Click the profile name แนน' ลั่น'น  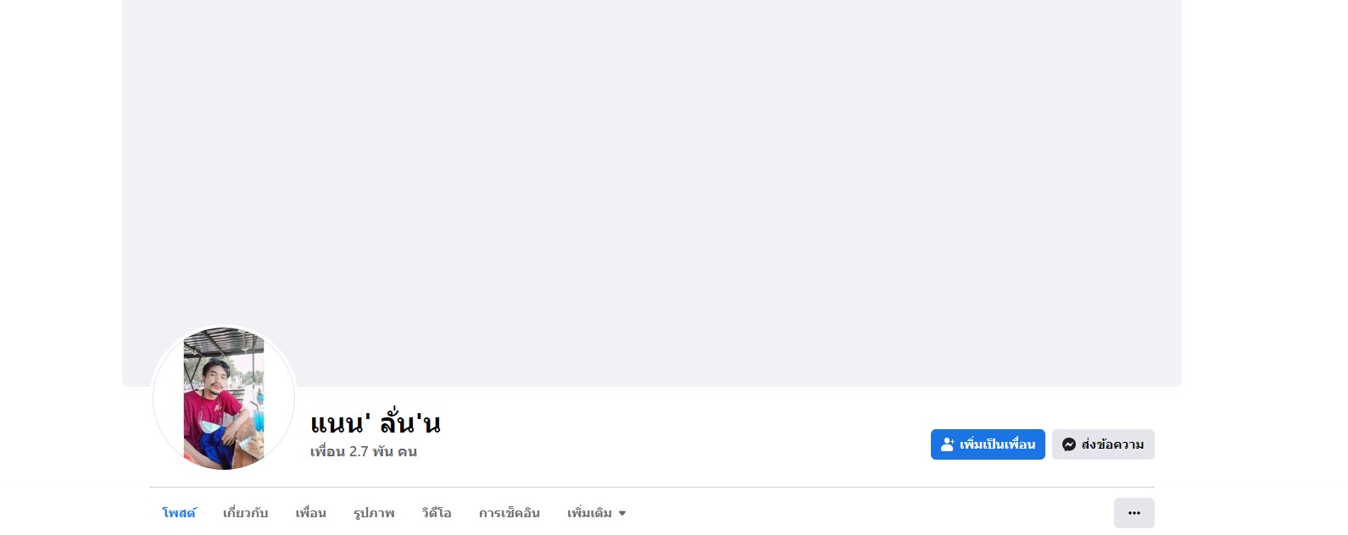376,422
